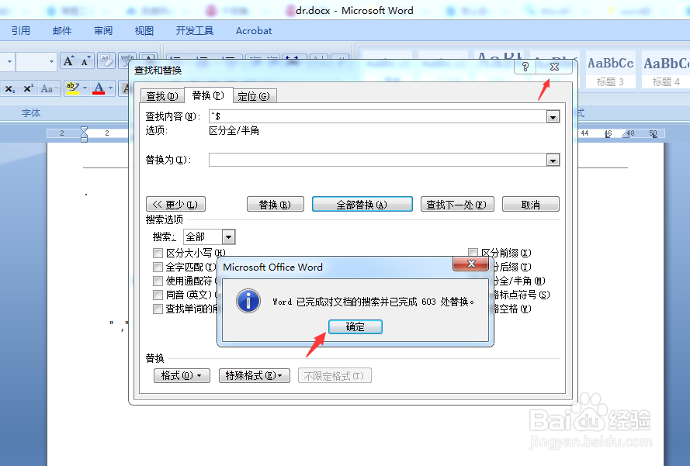The height and width of the screenshot is (466, 690).
Task: Open the 开发工具 ribbon tab
Action: click(x=195, y=31)
